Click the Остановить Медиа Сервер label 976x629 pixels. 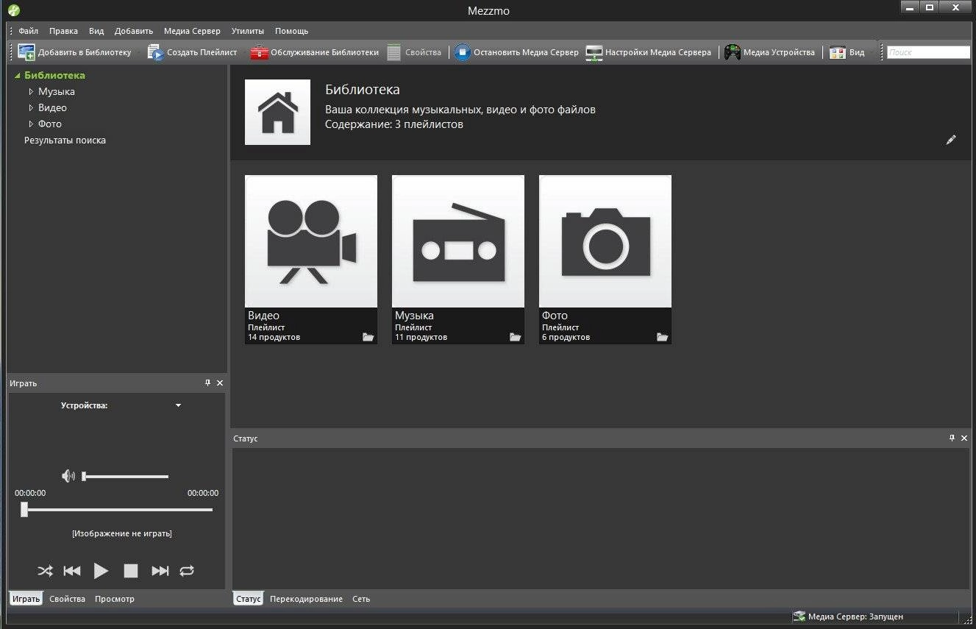526,52
